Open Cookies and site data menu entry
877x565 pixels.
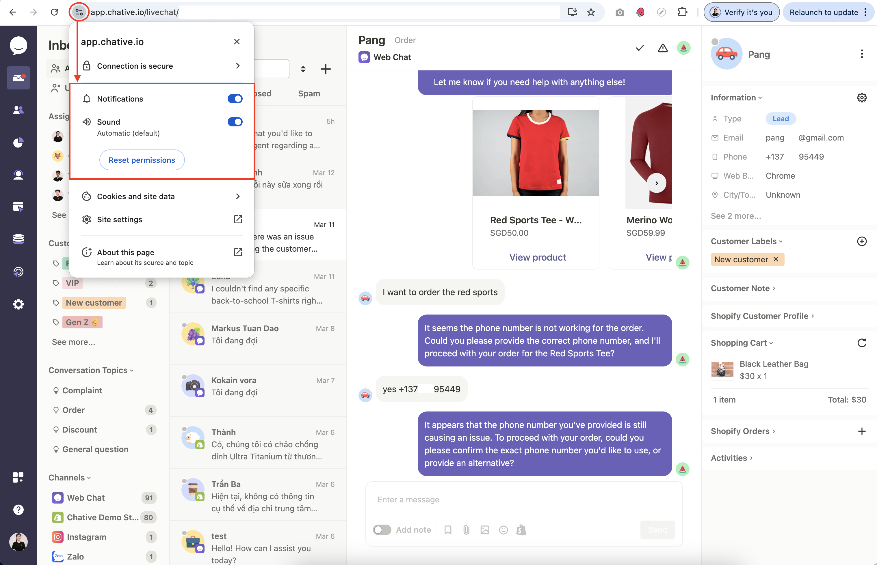[161, 196]
